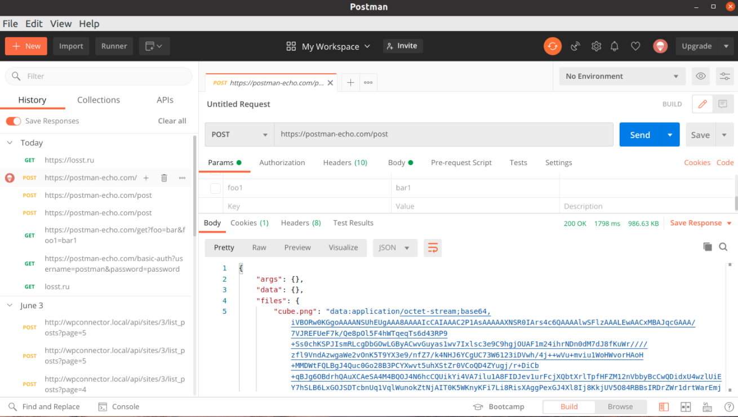Image resolution: width=738 pixels, height=417 pixels.
Task: Open manage environments sliders icon
Action: (724, 76)
